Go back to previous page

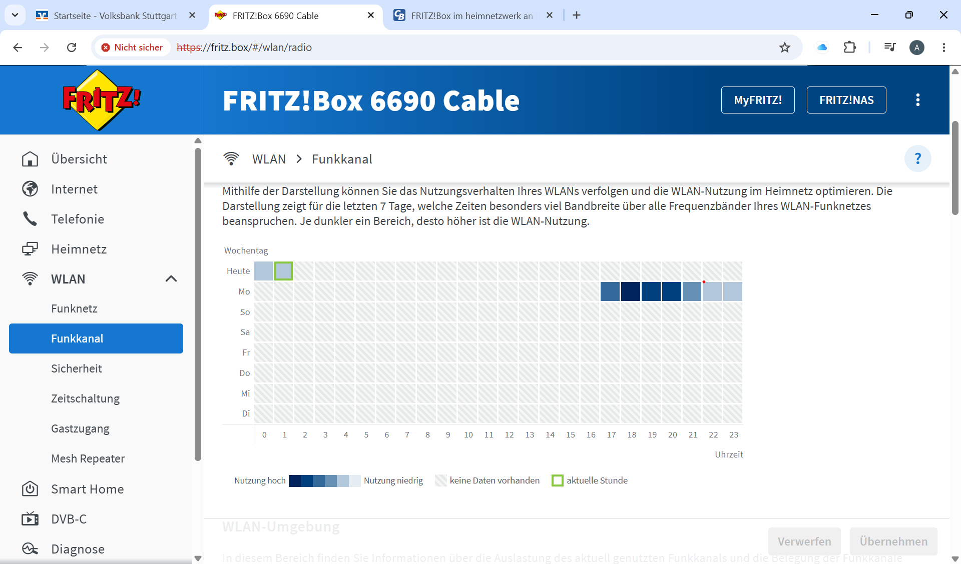(x=18, y=47)
